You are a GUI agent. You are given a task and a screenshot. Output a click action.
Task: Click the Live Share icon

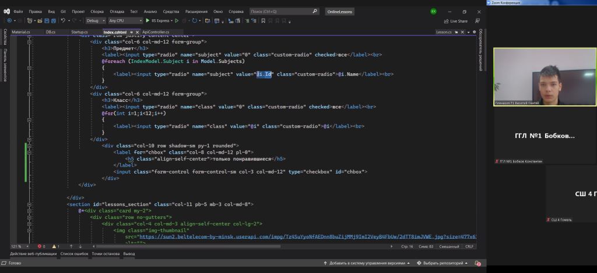[x=445, y=20]
